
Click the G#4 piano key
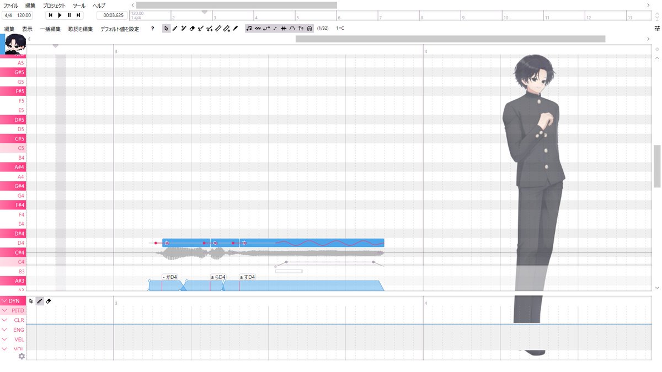[x=13, y=186]
